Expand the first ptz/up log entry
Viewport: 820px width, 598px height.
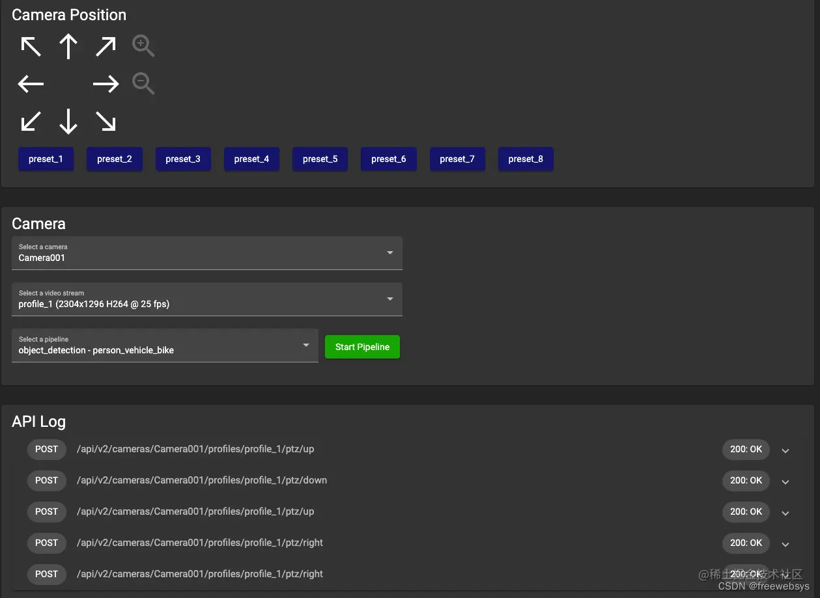[785, 450]
